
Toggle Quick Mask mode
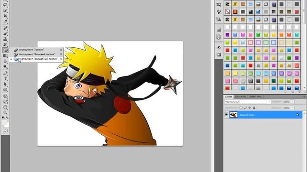[x=5, y=130]
